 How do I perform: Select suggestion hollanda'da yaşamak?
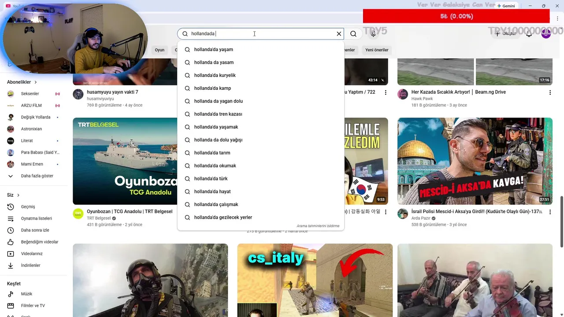point(260,127)
